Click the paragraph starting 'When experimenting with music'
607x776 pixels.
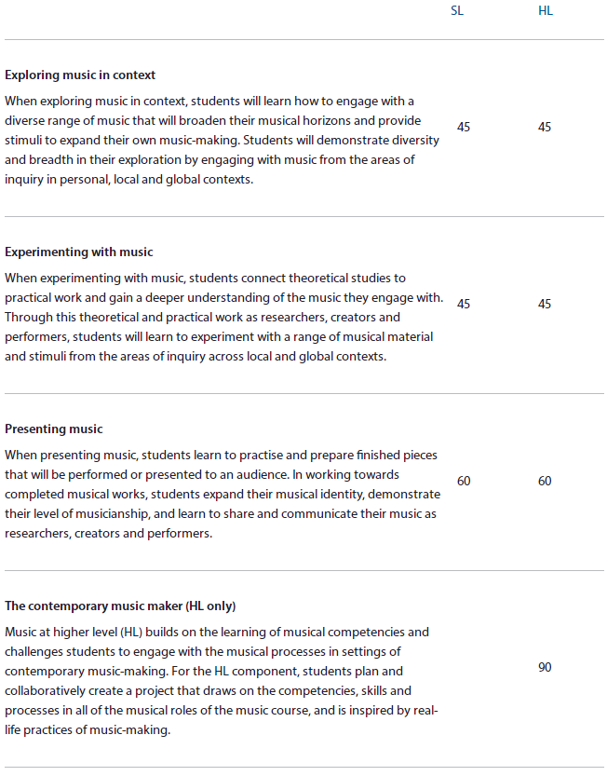tap(224, 318)
